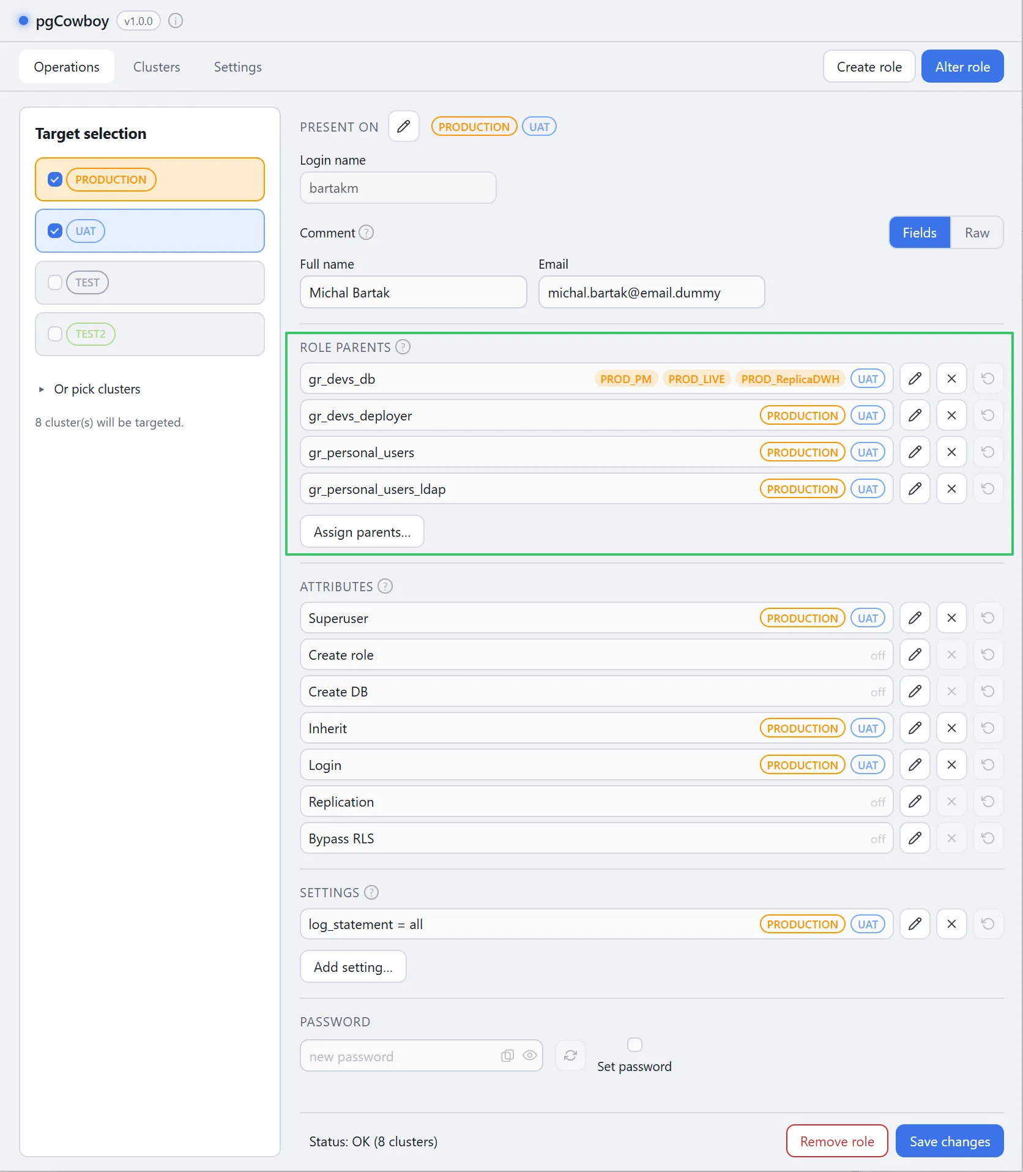Save changes to the role

pyautogui.click(x=950, y=1141)
